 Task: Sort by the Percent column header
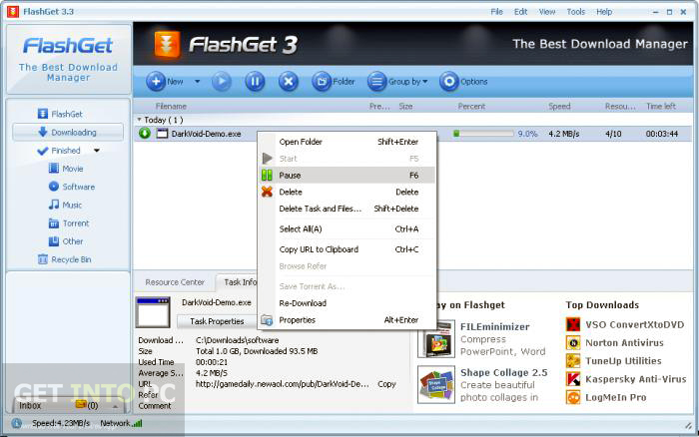click(x=471, y=107)
